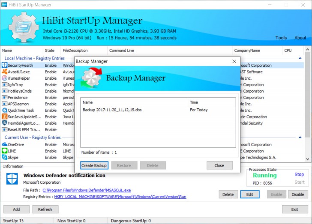
Task: Click Stop in Processes State
Action: (299, 174)
